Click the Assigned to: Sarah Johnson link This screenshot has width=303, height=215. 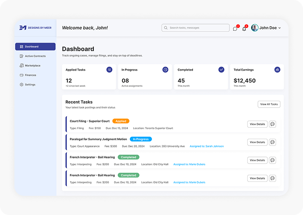pyautogui.click(x=207, y=146)
